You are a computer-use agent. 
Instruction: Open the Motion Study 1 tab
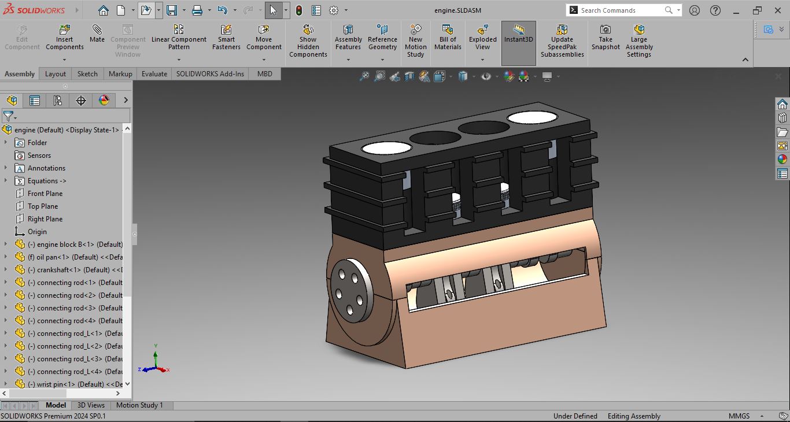139,405
